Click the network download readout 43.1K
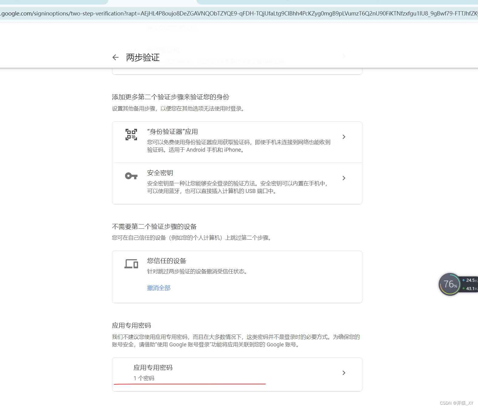 pos(470,288)
